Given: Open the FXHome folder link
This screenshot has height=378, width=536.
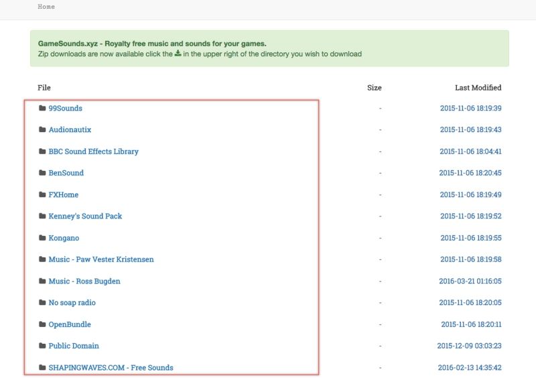Looking at the screenshot, I should click(x=63, y=194).
